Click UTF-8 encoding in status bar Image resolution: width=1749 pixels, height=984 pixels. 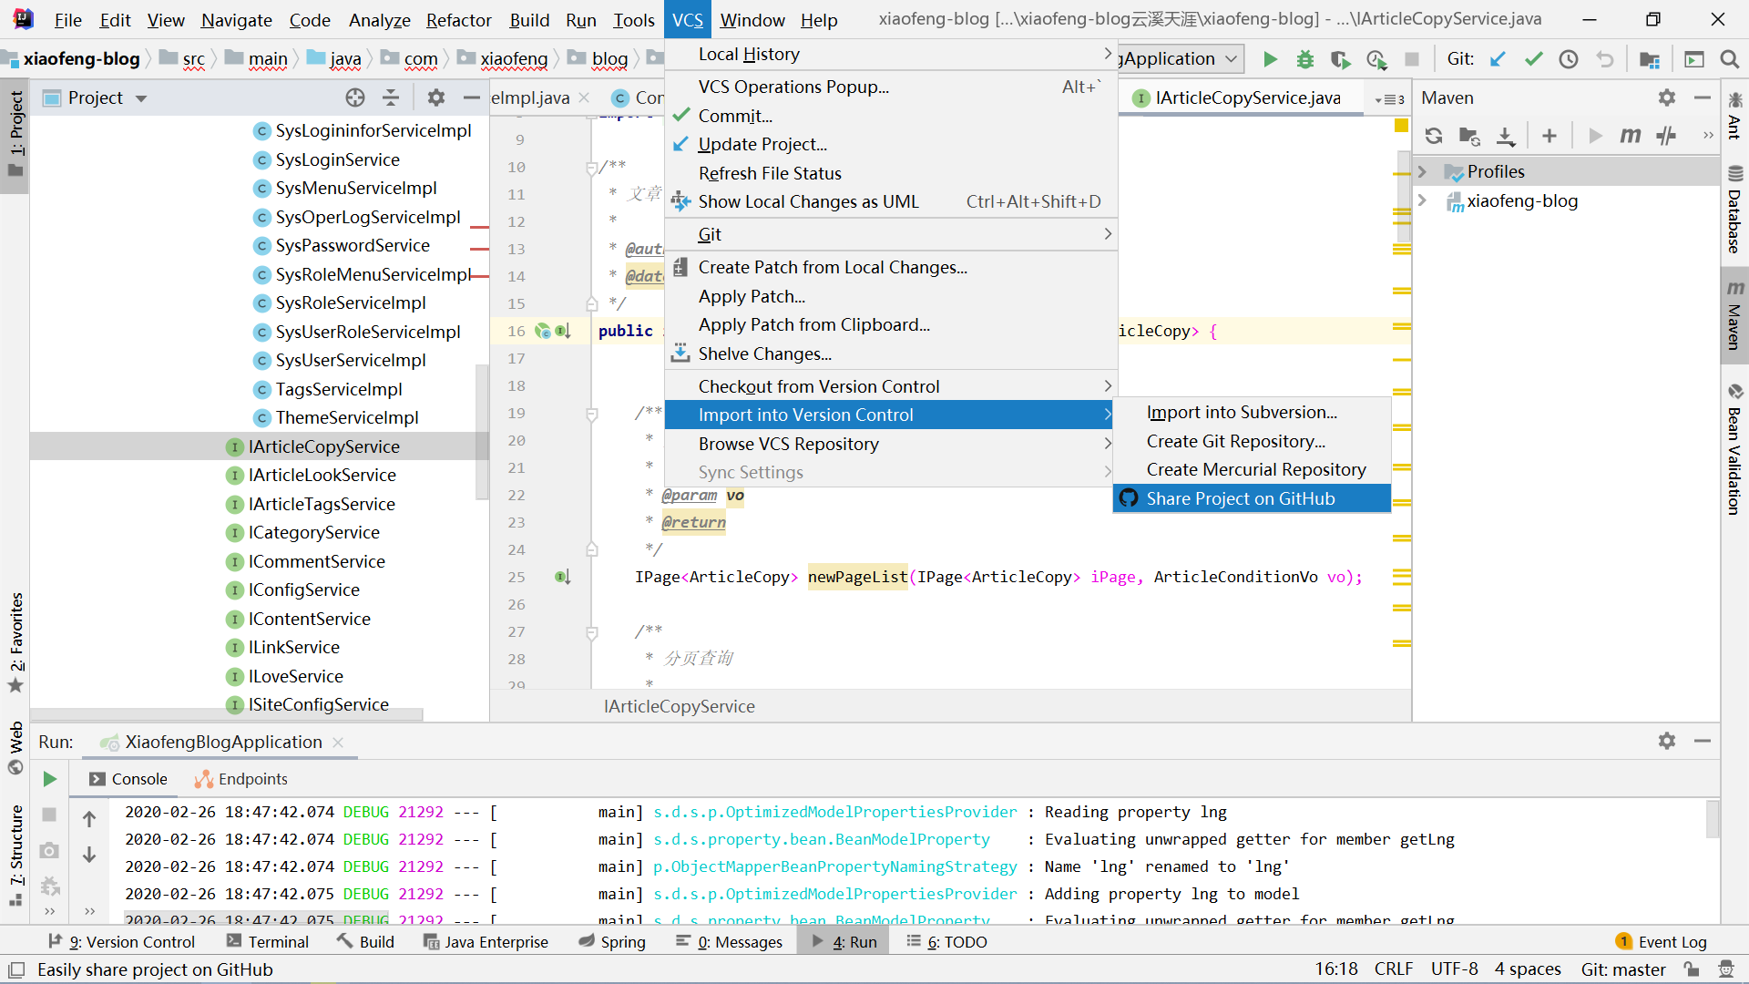(1454, 969)
